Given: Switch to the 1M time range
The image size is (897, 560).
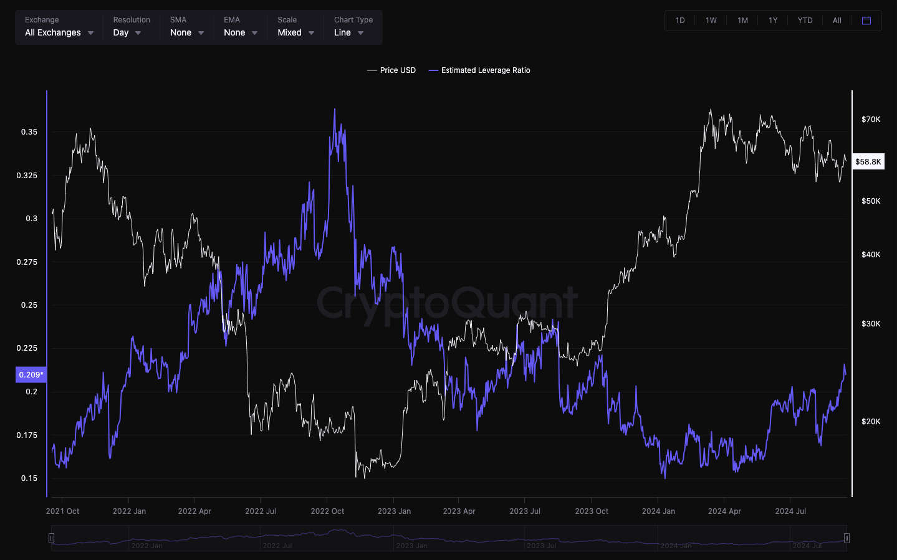Looking at the screenshot, I should [742, 21].
